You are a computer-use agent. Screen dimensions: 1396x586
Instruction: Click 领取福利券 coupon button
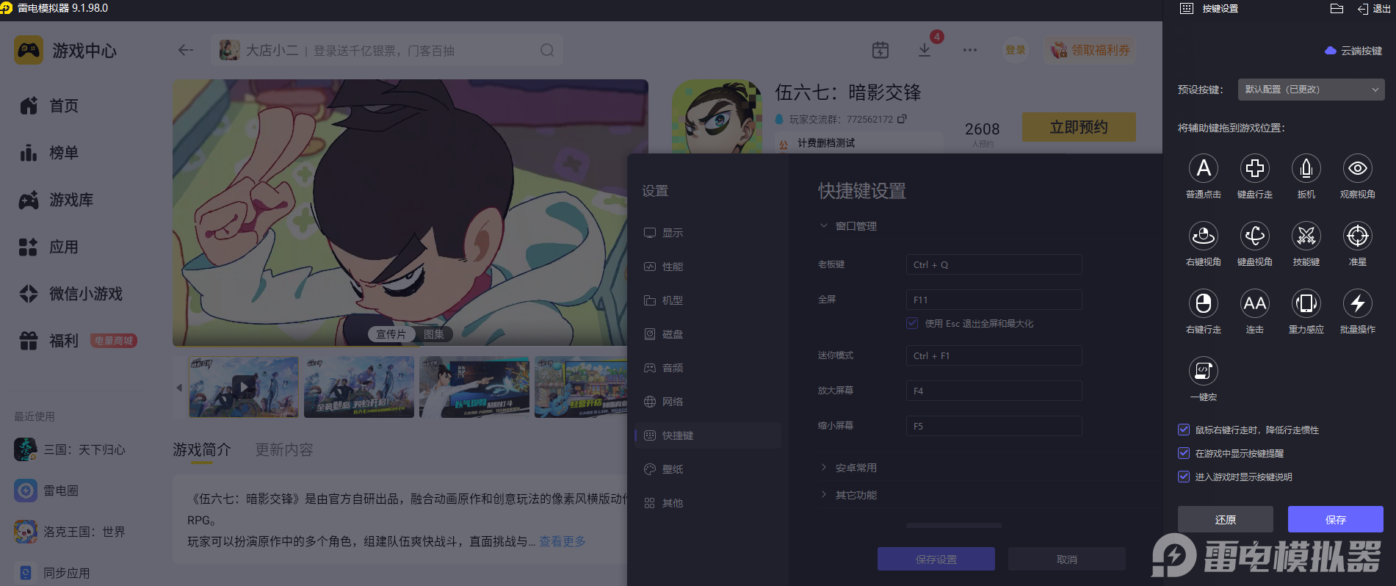1090,50
